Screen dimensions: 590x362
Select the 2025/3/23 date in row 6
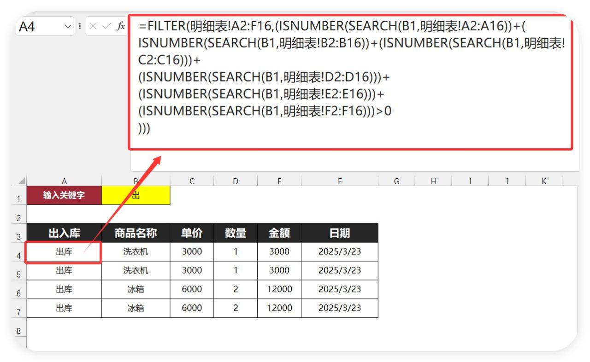[x=340, y=290]
